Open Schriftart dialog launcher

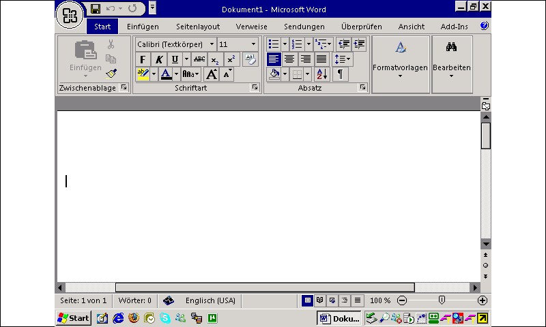pos(255,87)
